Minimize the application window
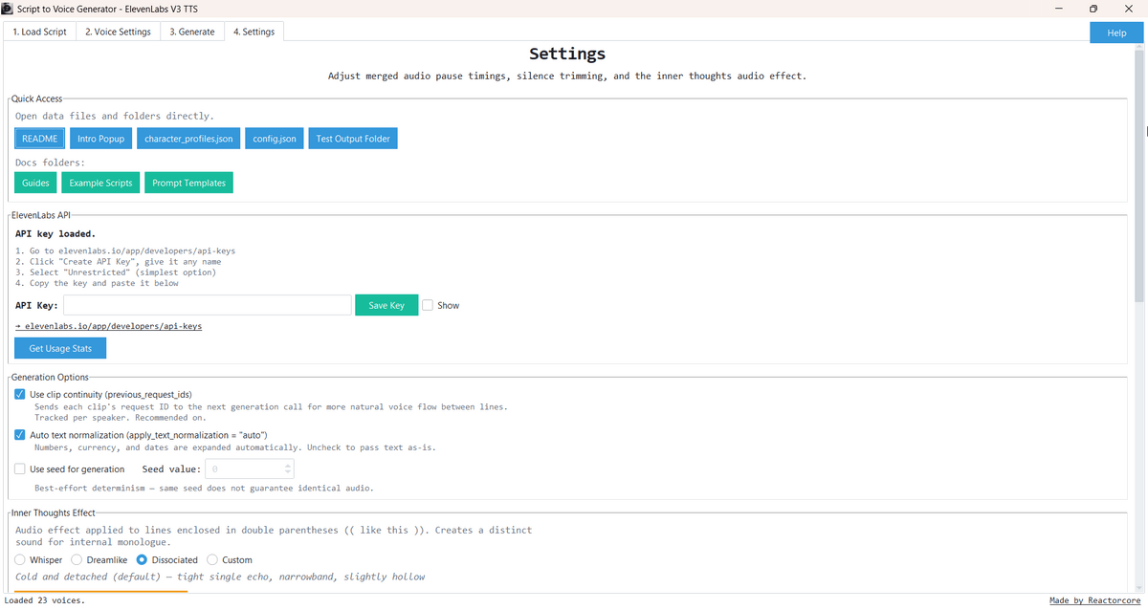Viewport: 1148px width, 610px height. 1058,8
